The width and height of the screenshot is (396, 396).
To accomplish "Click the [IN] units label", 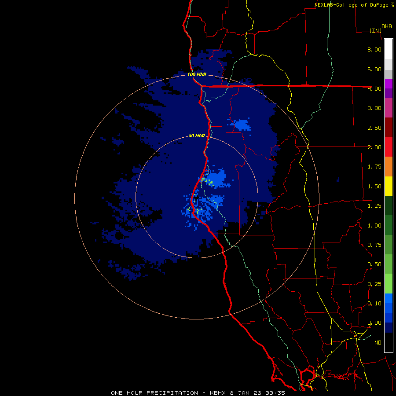I will (375, 30).
